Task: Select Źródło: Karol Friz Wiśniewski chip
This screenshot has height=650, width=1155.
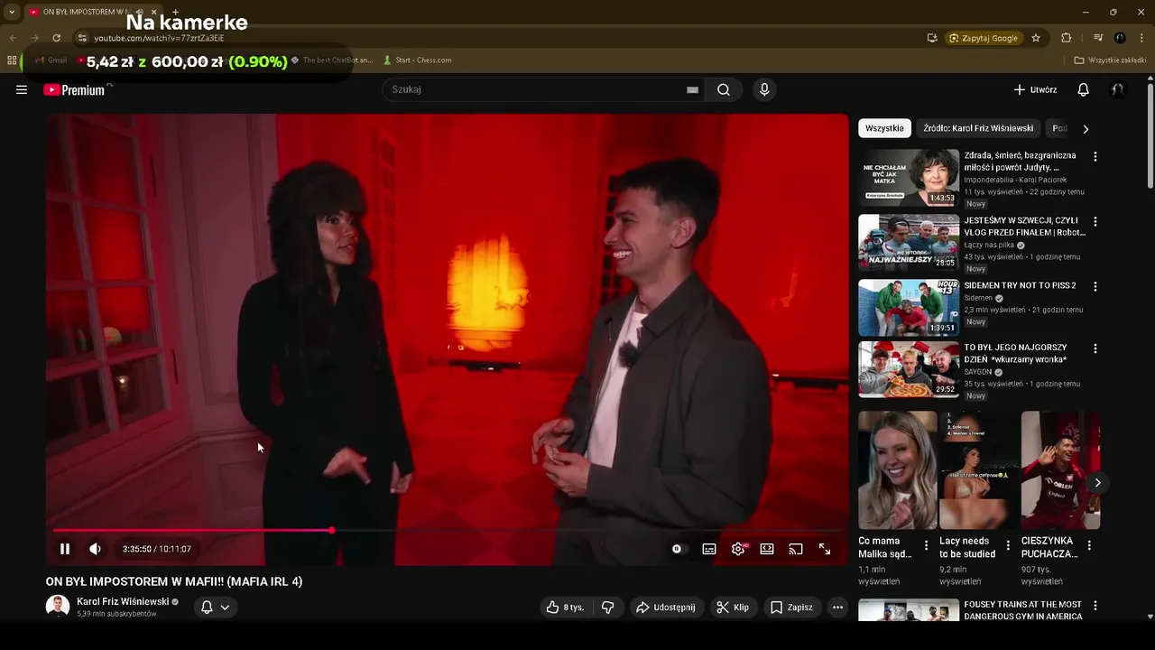Action: (x=978, y=128)
